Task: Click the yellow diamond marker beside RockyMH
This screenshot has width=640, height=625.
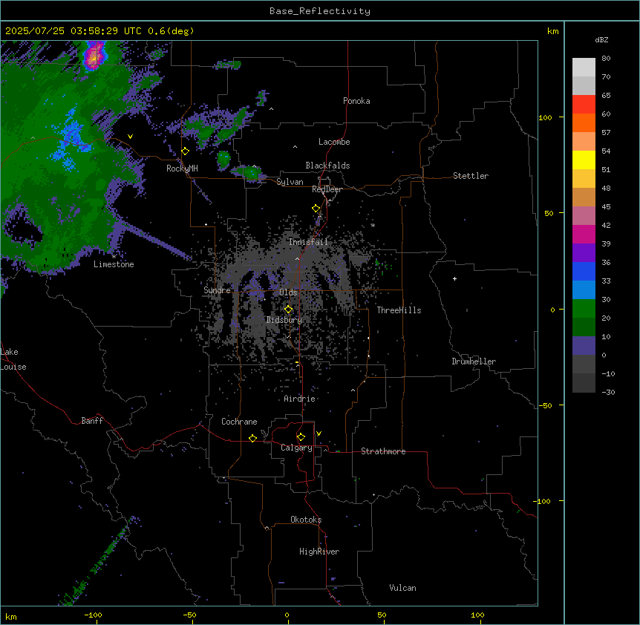Action: click(186, 151)
